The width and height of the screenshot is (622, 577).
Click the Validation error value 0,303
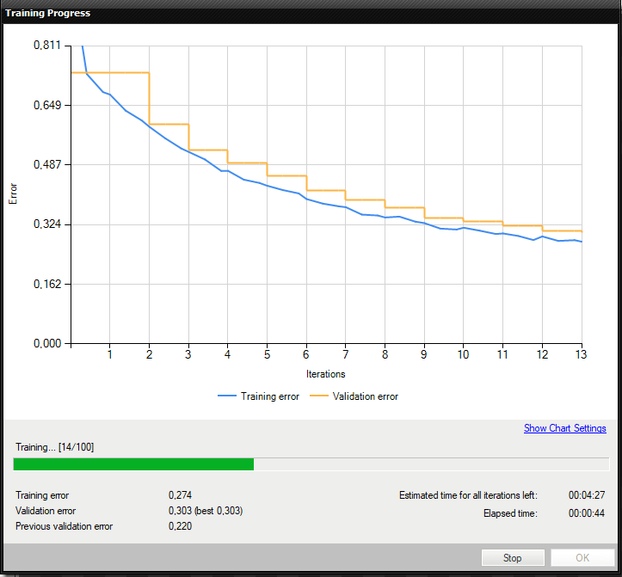pyautogui.click(x=180, y=511)
